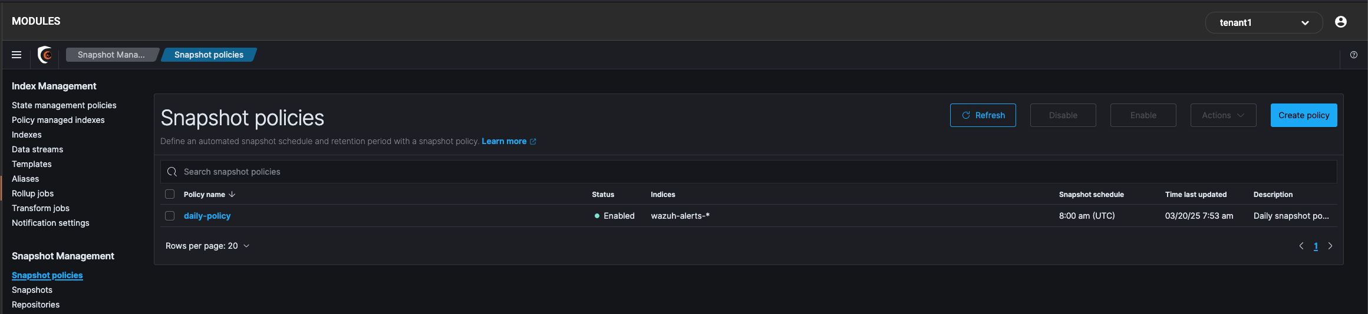Click the Wazuh logo icon

coord(45,55)
